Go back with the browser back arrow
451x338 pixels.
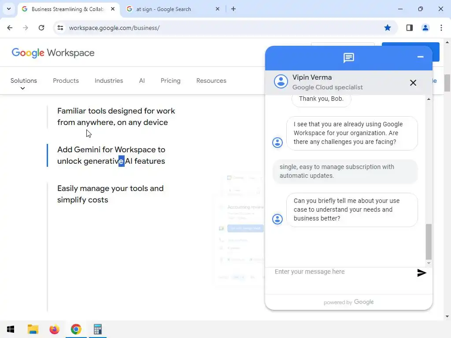(x=10, y=28)
